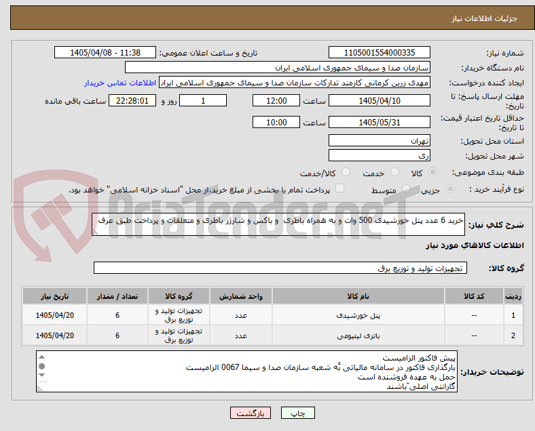Click the واحد شمارش column header
This screenshot has width=535, height=431.
coord(241,296)
